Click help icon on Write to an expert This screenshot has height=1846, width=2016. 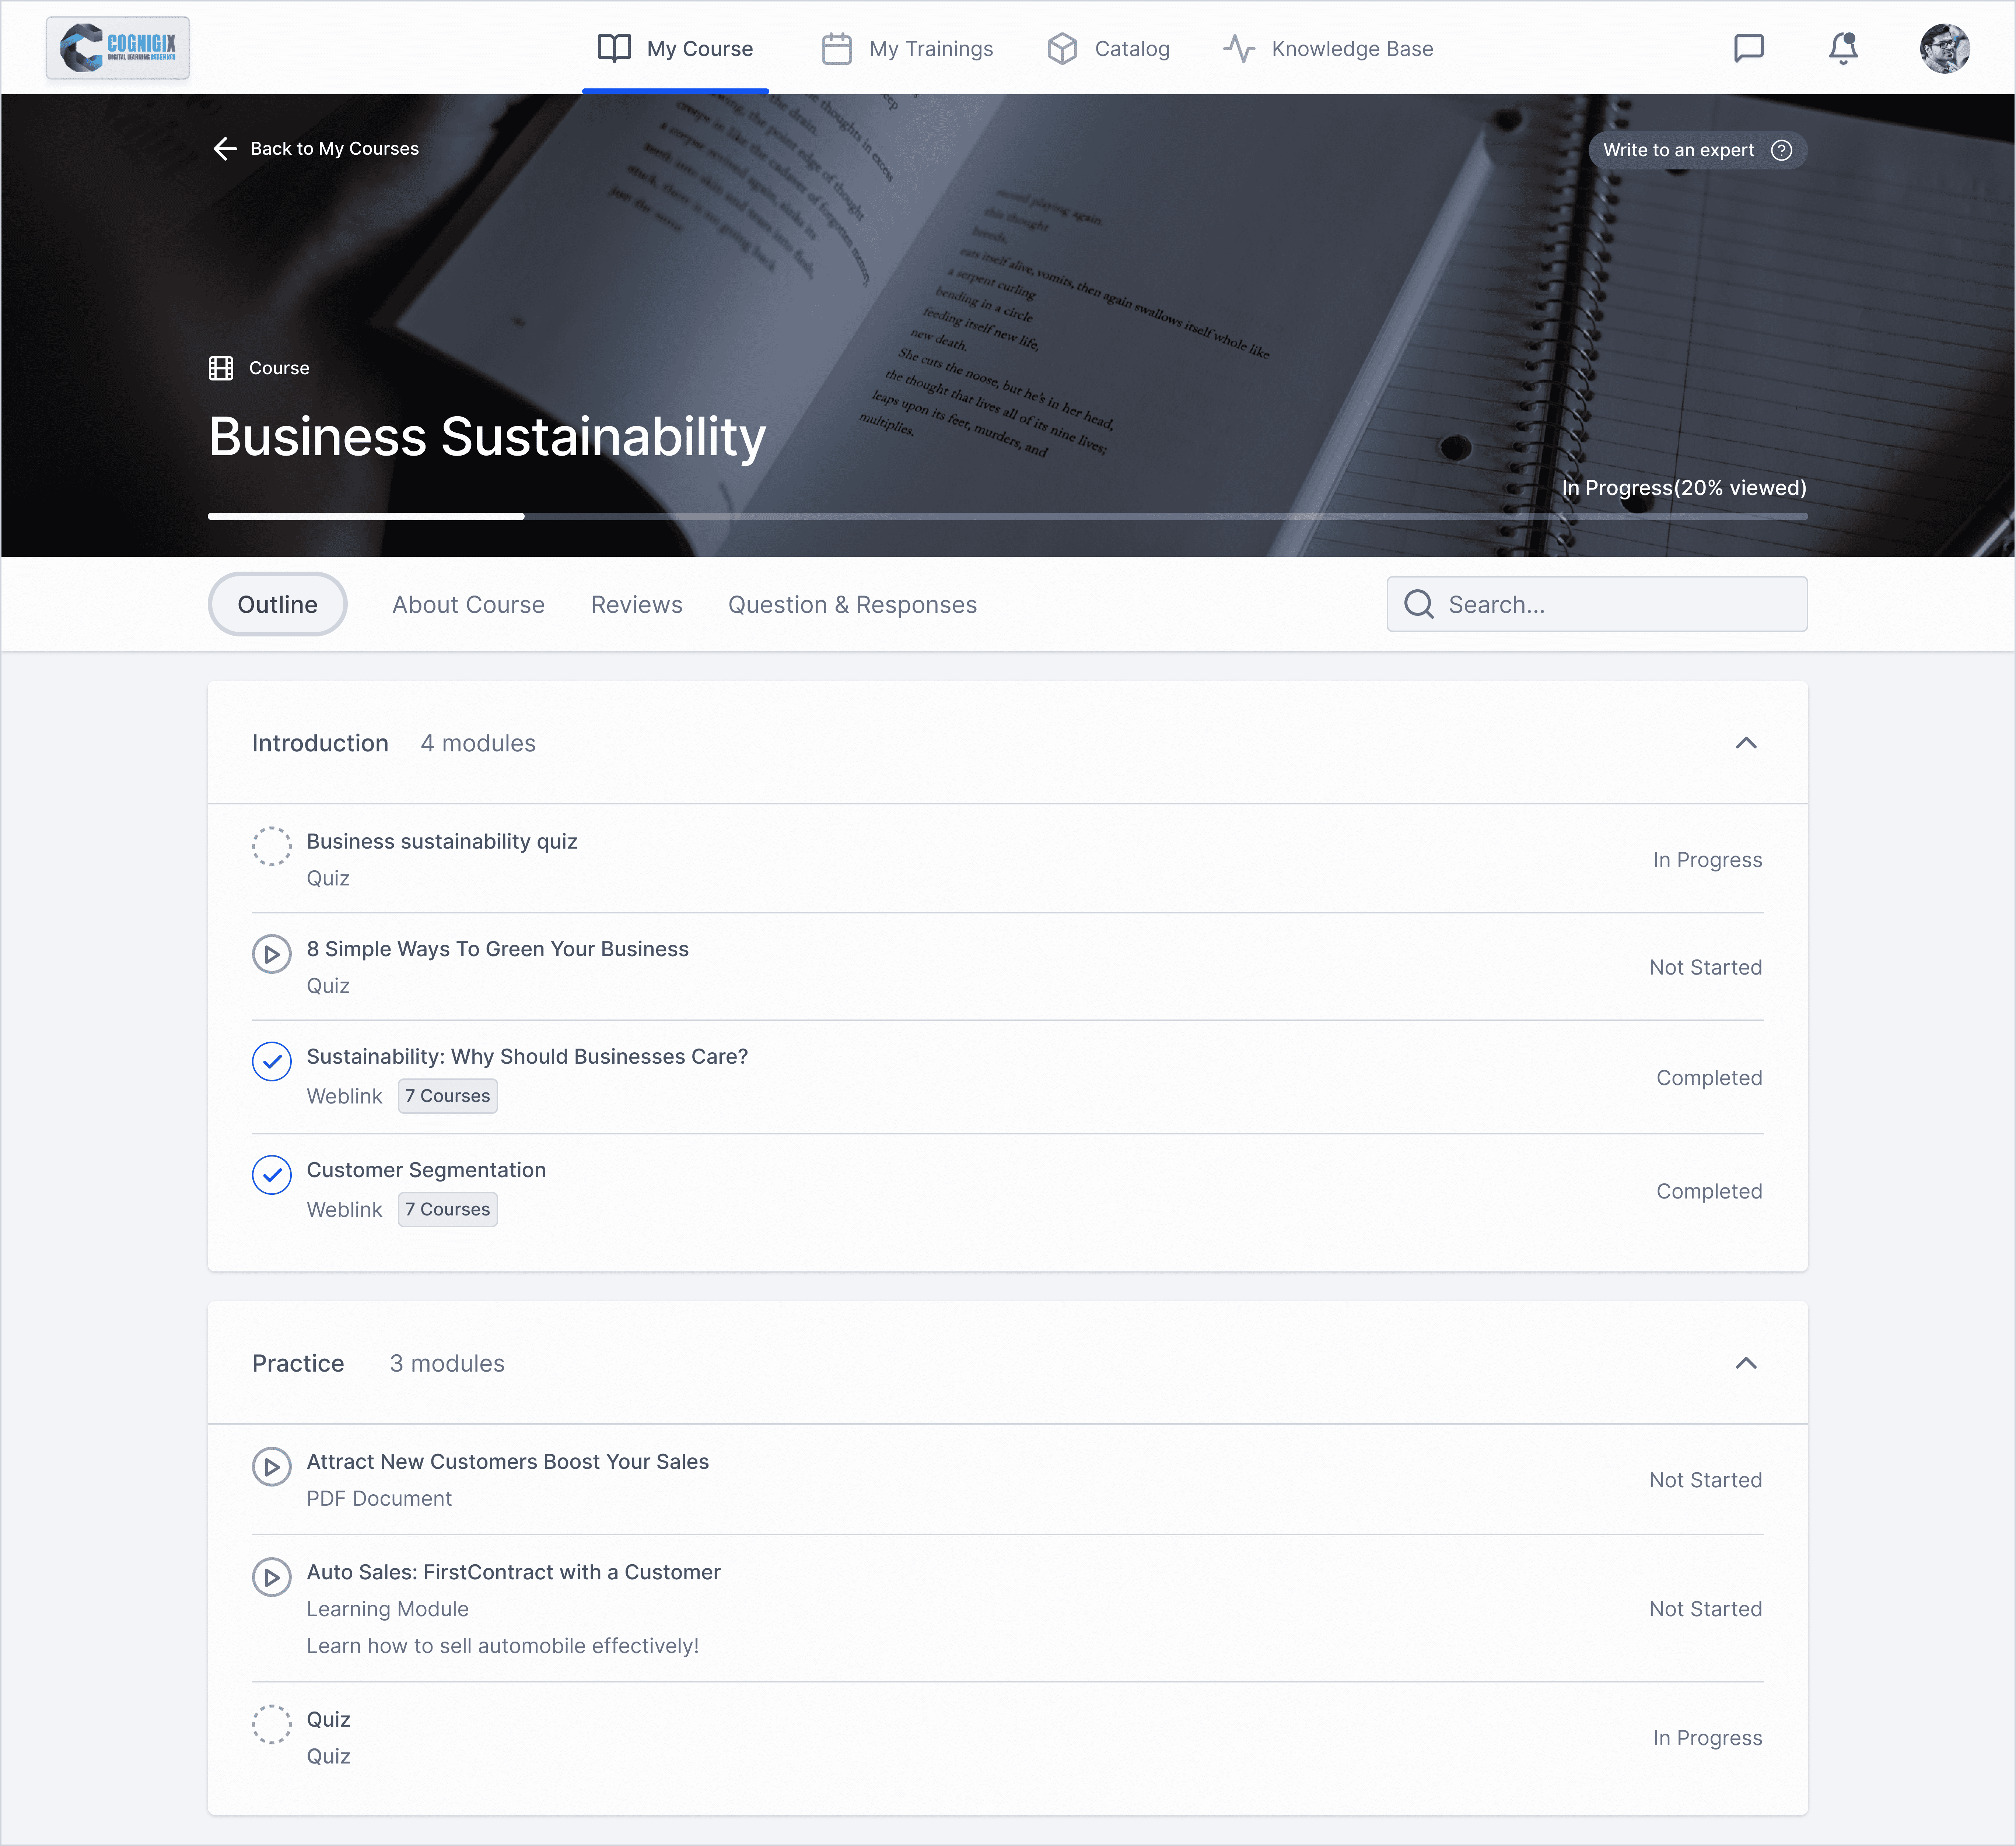pyautogui.click(x=1781, y=150)
